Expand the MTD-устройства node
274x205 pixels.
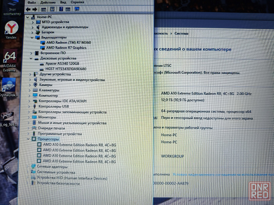pyautogui.click(x=33, y=22)
